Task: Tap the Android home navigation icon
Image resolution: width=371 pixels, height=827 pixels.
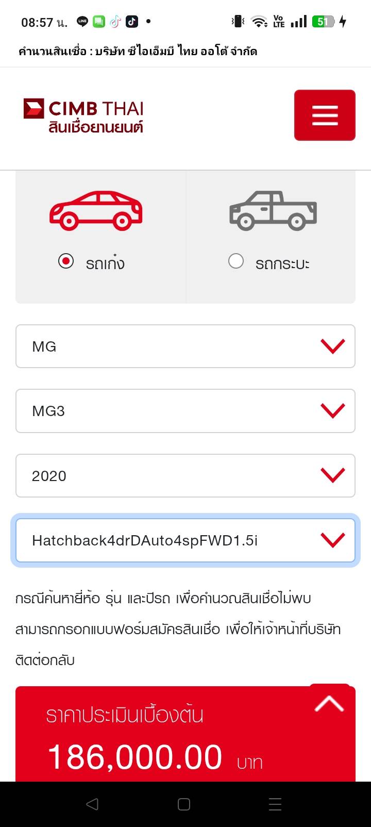Action: coord(184,804)
